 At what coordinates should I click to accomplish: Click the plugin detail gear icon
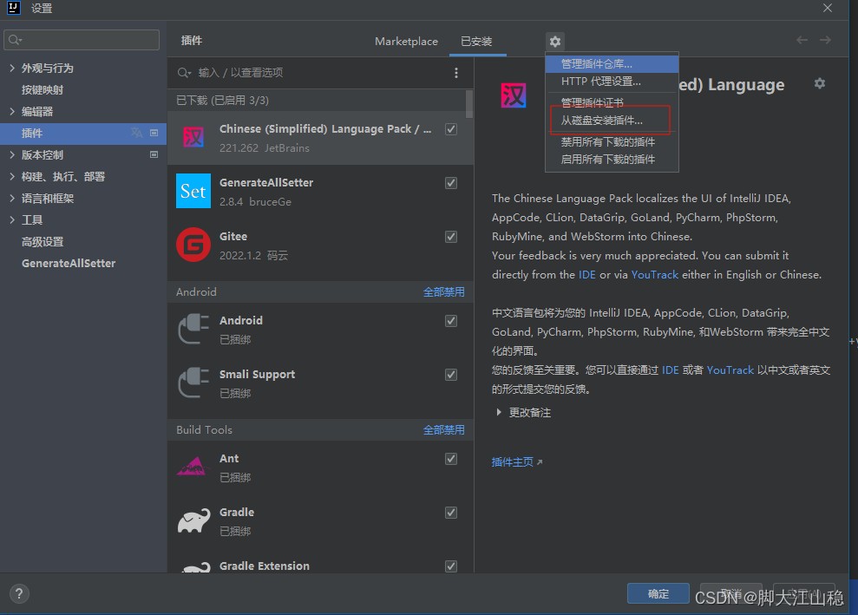819,83
